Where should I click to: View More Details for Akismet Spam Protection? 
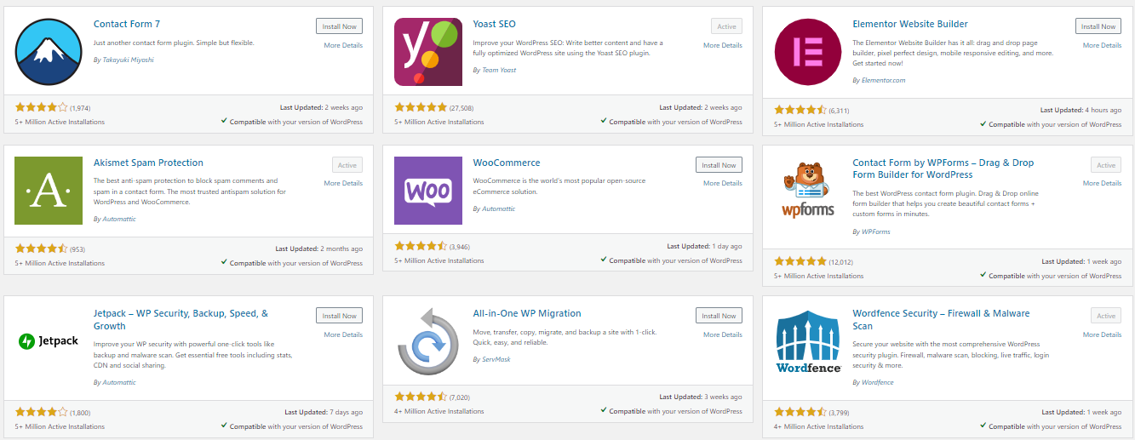[343, 183]
